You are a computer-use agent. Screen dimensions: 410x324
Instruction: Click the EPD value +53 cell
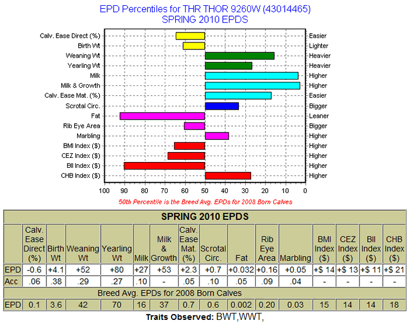point(164,269)
